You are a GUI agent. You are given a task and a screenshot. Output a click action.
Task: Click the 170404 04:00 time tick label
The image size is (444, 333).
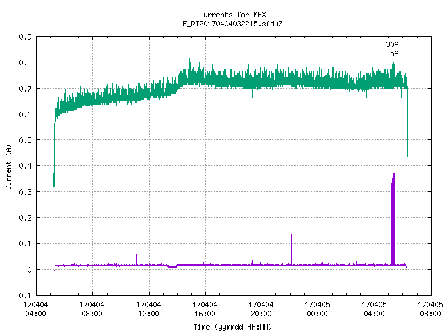coord(35,309)
